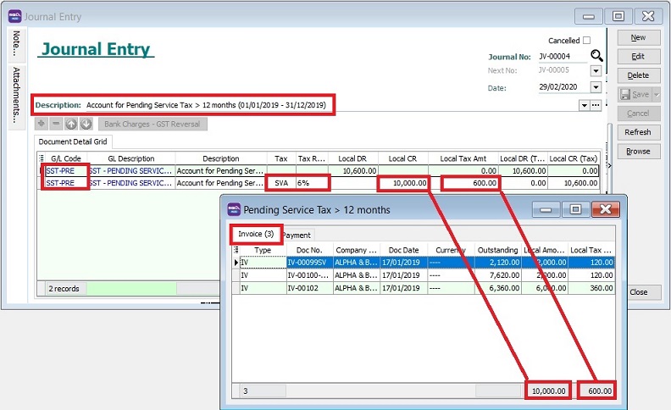Image resolution: width=671 pixels, height=410 pixels.
Task: Click the Browse button
Action: click(637, 151)
